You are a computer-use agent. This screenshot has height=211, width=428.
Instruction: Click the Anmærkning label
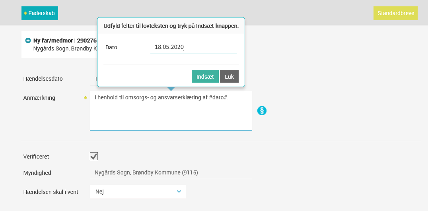(x=39, y=98)
